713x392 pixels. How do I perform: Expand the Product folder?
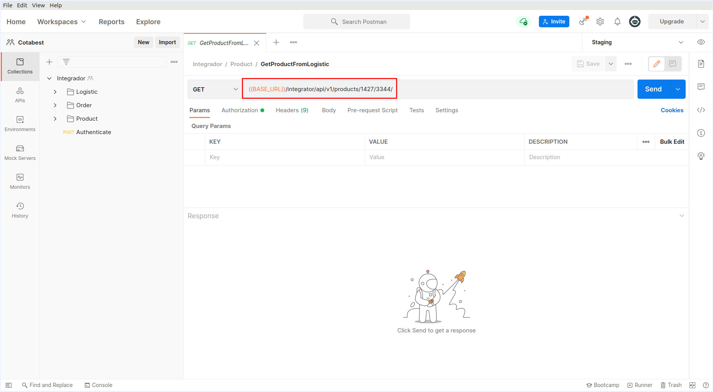click(55, 119)
